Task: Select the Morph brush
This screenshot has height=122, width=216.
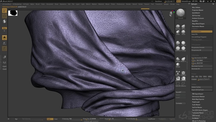Action: click(178, 65)
